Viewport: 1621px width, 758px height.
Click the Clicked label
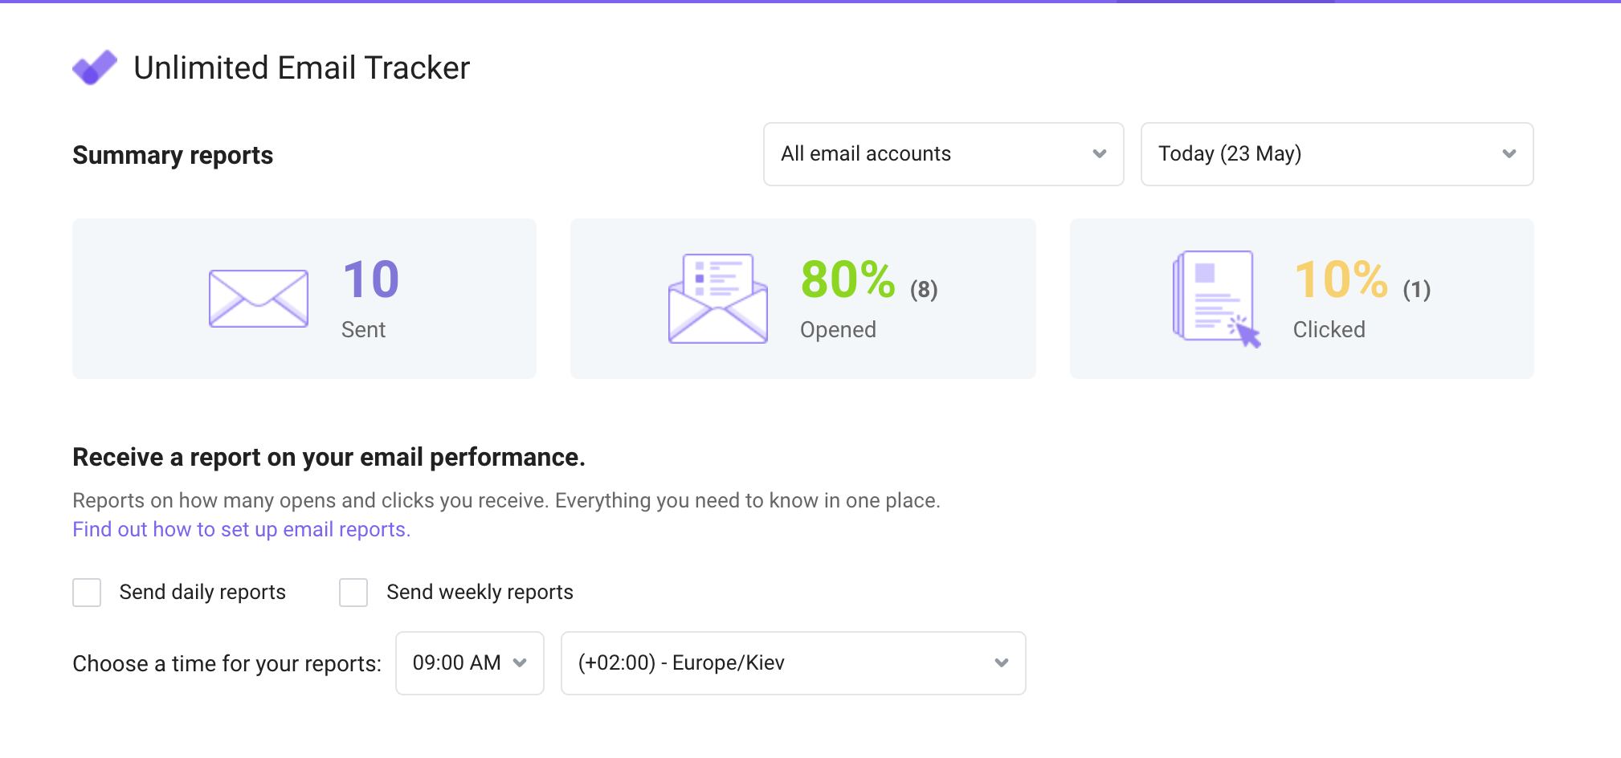pos(1329,330)
